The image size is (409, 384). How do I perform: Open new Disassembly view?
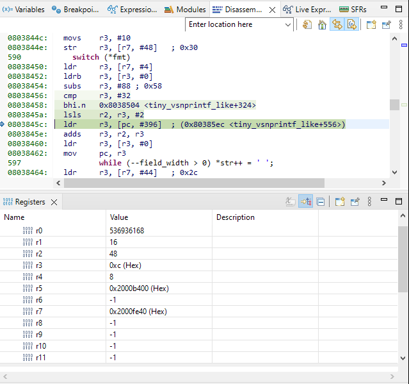pyautogui.click(x=371, y=24)
